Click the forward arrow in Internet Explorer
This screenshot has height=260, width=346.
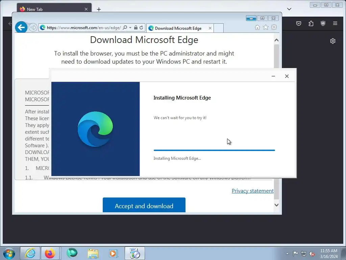pyautogui.click(x=33, y=28)
